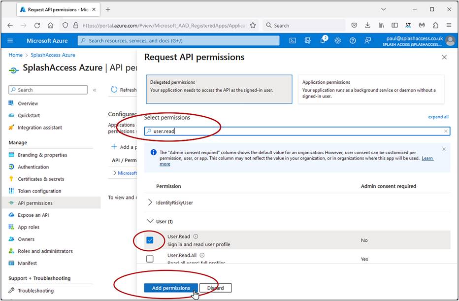459x301 pixels.
Task: Open App roles in the sidebar
Action: (29, 227)
